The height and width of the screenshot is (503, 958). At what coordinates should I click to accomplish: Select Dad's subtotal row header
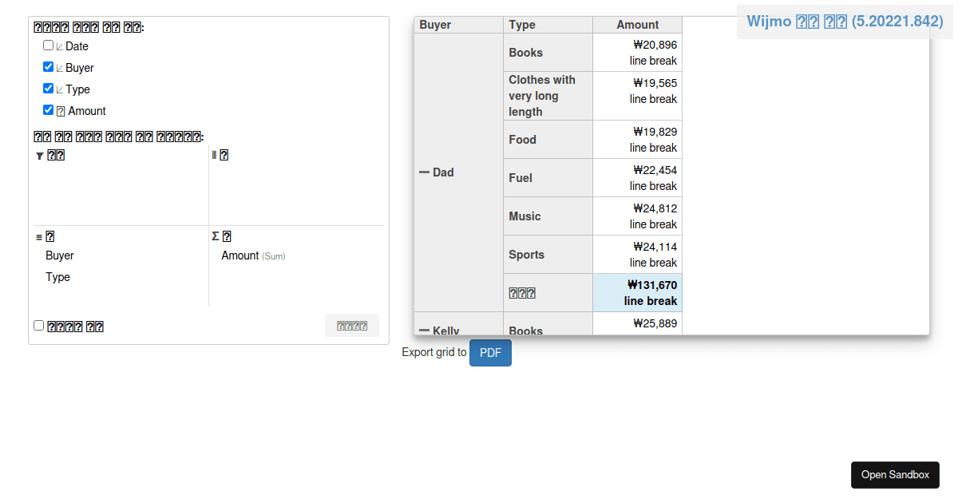548,293
